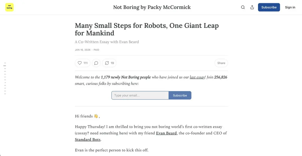302x156 pixels.
Task: Jump to first section marker in left outline
Action: [x=5, y=63]
